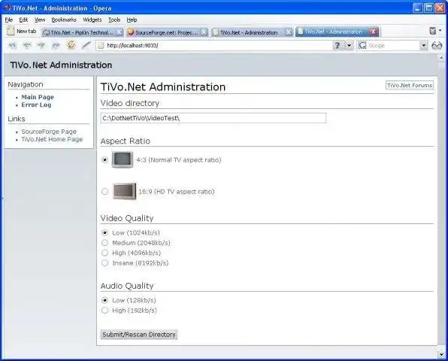The height and width of the screenshot is (361, 448).
Task: Open the SourceForge Page link
Action: [x=49, y=132]
